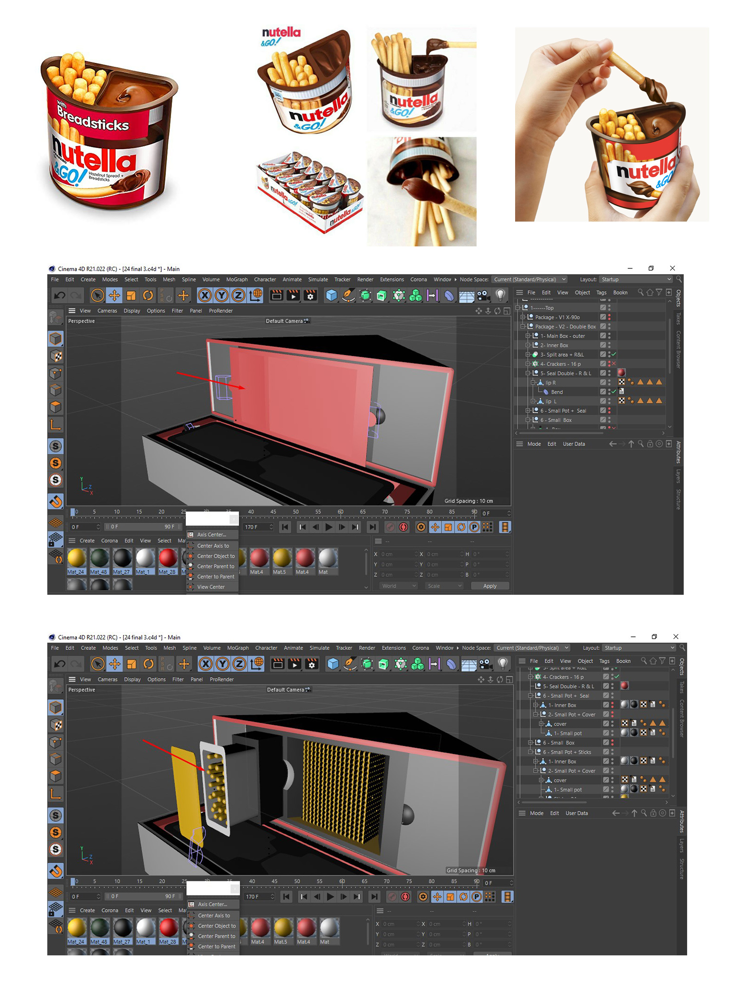Screen dimensions: 731x991
Task: Toggle layer box of '1------Top' row
Action: [603, 308]
